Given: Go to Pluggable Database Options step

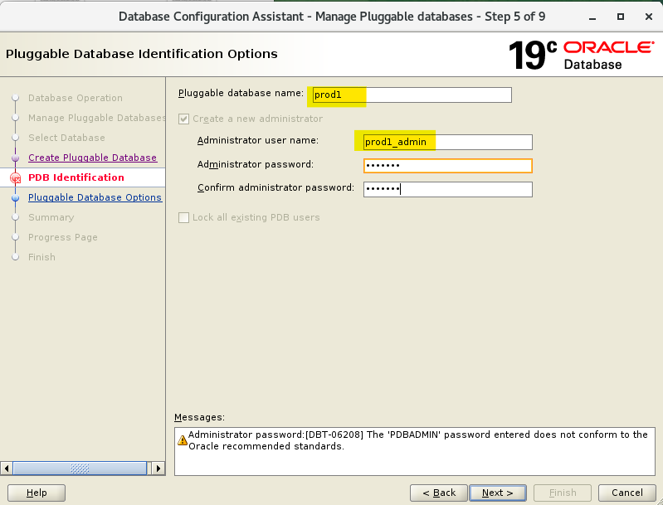Looking at the screenshot, I should [x=95, y=197].
